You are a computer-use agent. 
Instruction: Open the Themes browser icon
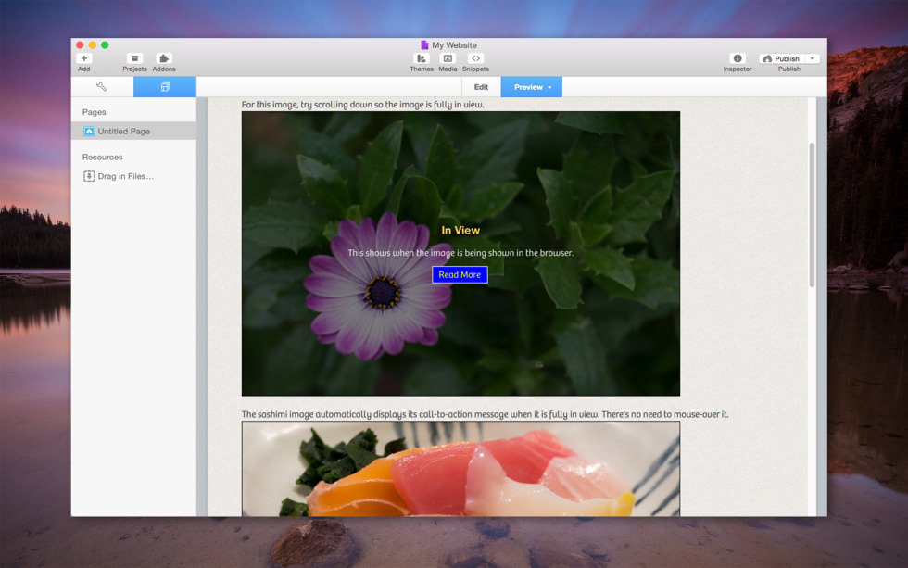422,58
